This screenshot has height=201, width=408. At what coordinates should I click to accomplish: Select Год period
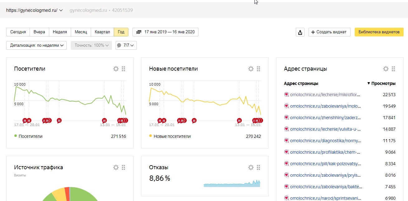(121, 32)
